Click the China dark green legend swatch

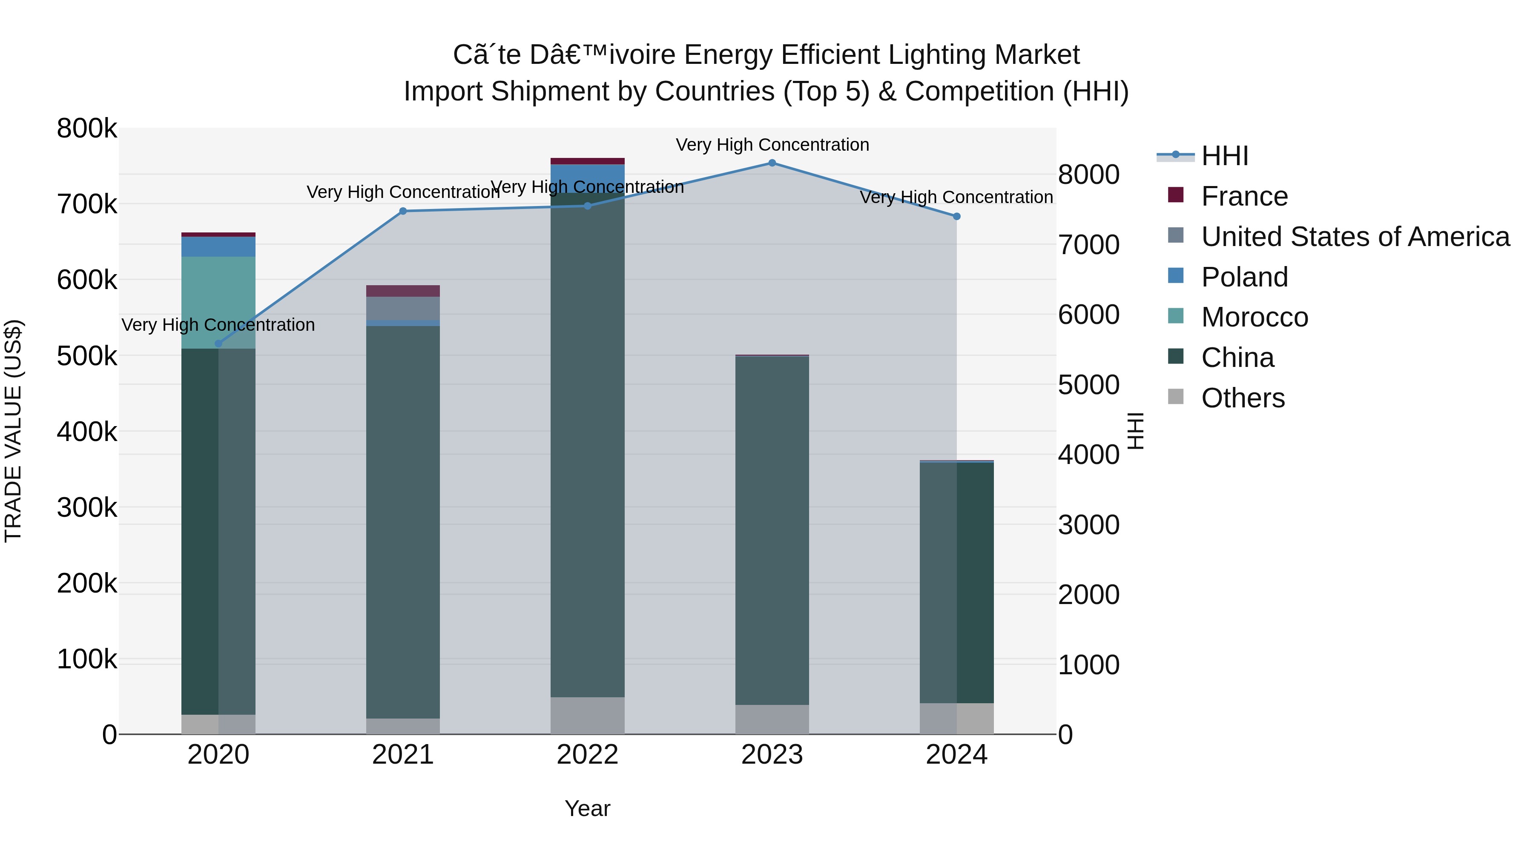[1176, 356]
